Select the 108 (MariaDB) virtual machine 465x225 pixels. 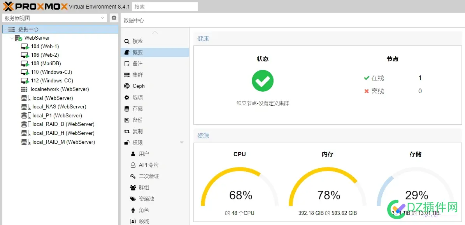click(46, 64)
